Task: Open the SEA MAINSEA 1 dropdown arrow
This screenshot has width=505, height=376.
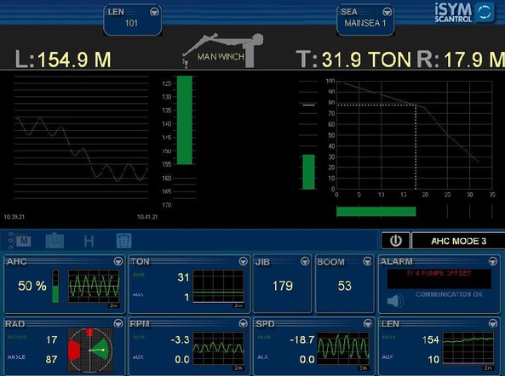Action: pyautogui.click(x=387, y=12)
